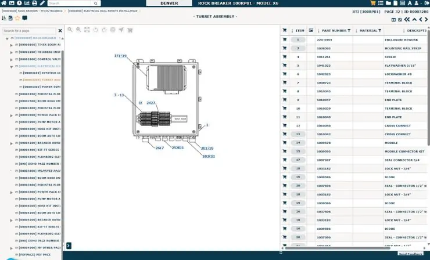Open the chart reports icon
This screenshot has width=430, height=260.
click(x=27, y=3)
